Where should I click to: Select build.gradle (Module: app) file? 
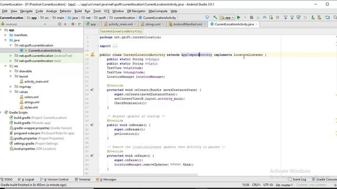30,123
